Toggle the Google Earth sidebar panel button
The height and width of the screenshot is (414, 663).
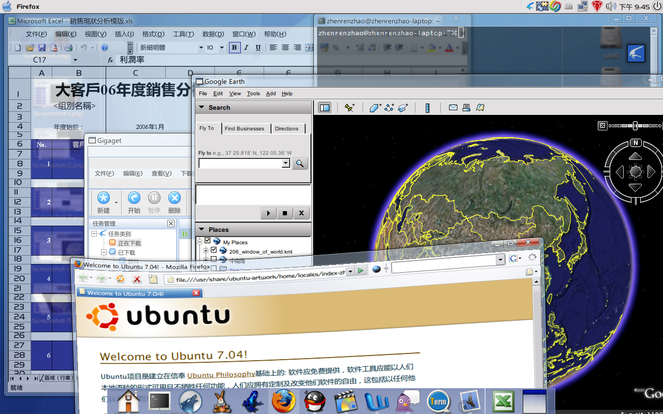point(325,108)
